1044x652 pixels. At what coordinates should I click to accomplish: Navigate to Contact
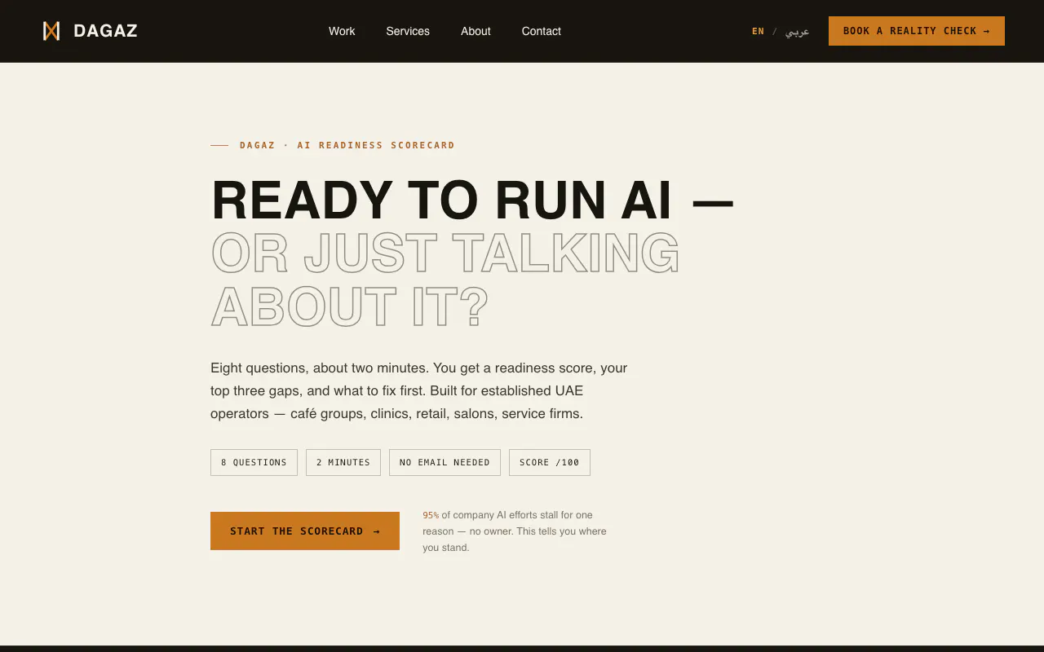click(x=542, y=31)
